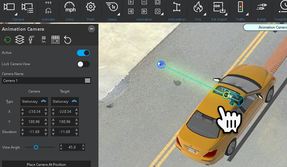Select the Bullet tool icon
This screenshot has width=287, height=167.
pos(262,7)
